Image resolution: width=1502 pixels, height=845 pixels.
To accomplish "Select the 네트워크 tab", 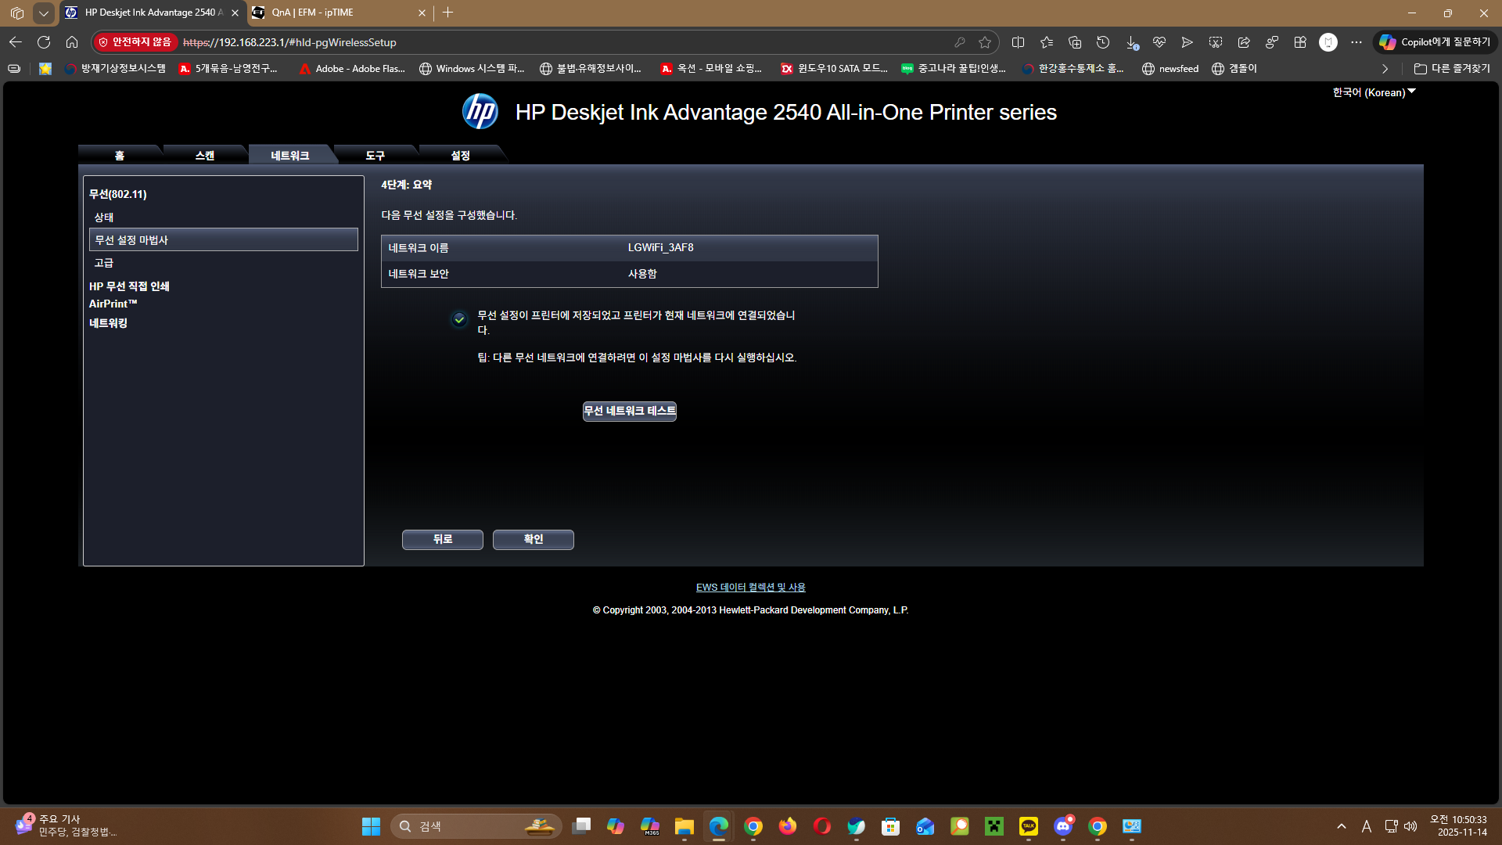I will 290,155.
